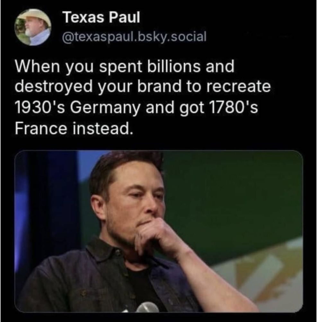
Task: Click the microphone at the bottom of the photo
Action: coord(147,308)
